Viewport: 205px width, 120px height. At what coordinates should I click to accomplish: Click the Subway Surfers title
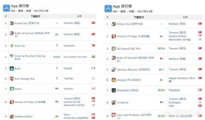24,116
